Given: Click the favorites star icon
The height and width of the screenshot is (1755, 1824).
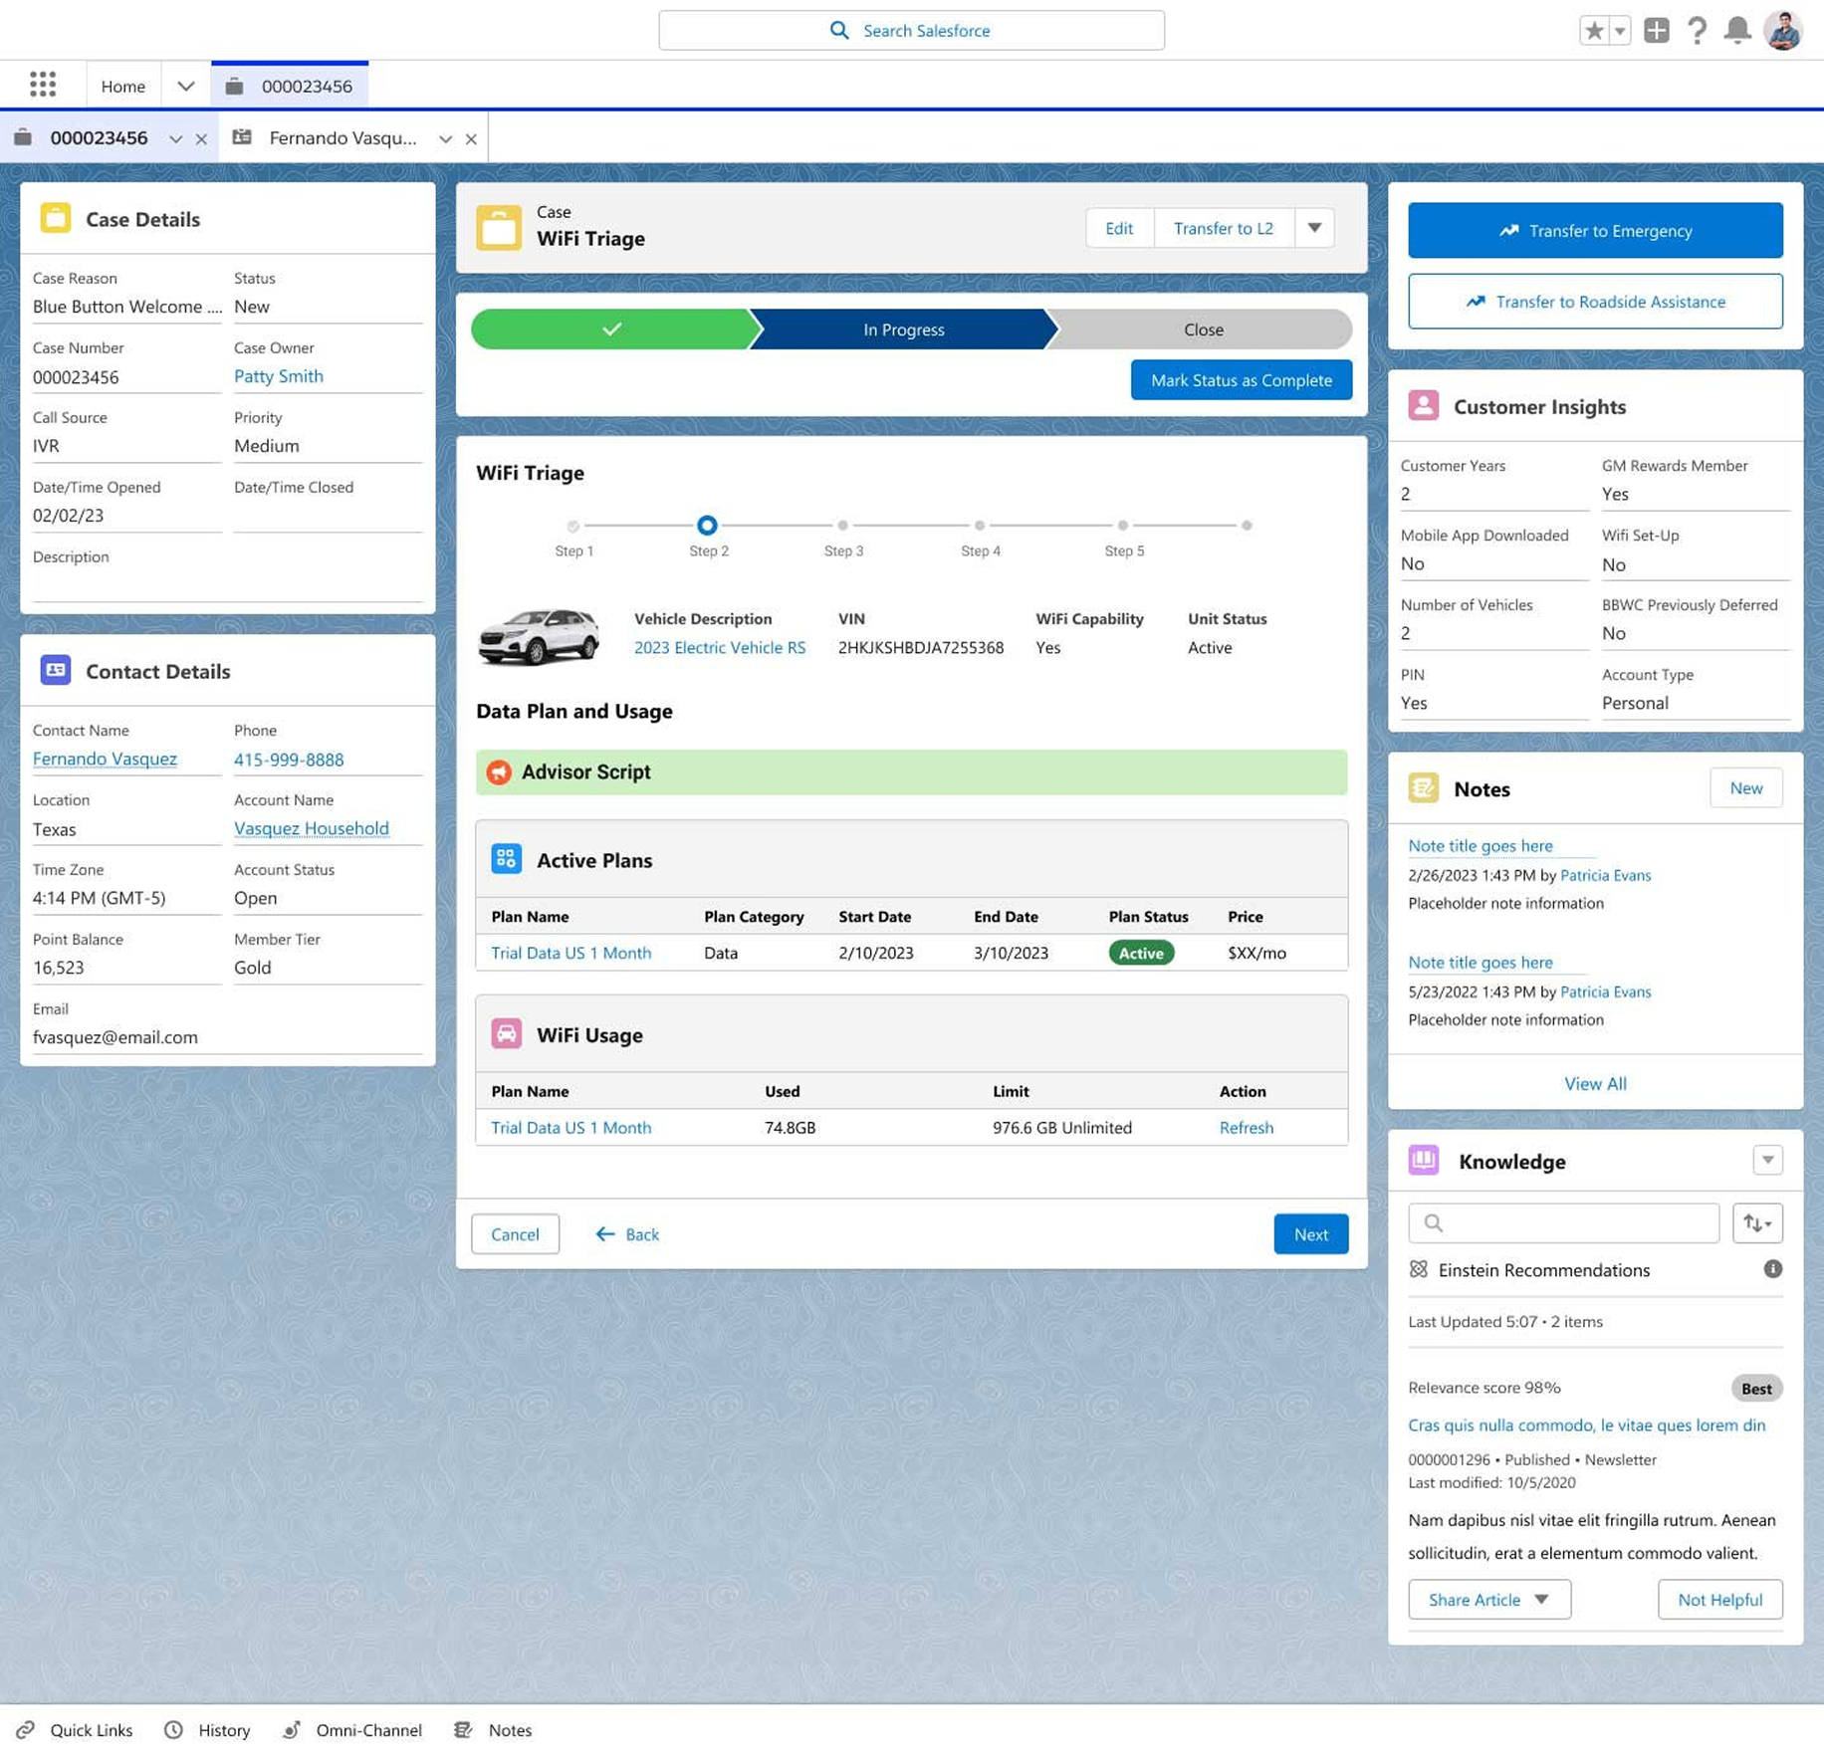Looking at the screenshot, I should tap(1594, 31).
